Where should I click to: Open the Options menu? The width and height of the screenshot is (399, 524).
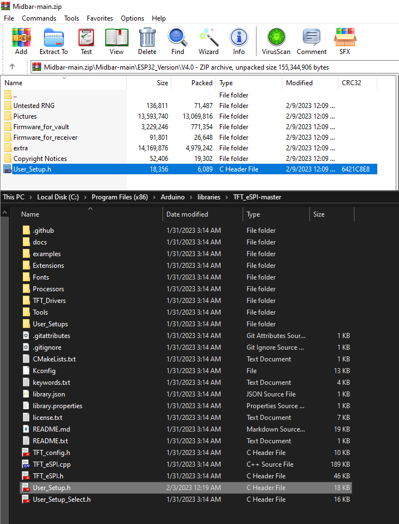(132, 18)
